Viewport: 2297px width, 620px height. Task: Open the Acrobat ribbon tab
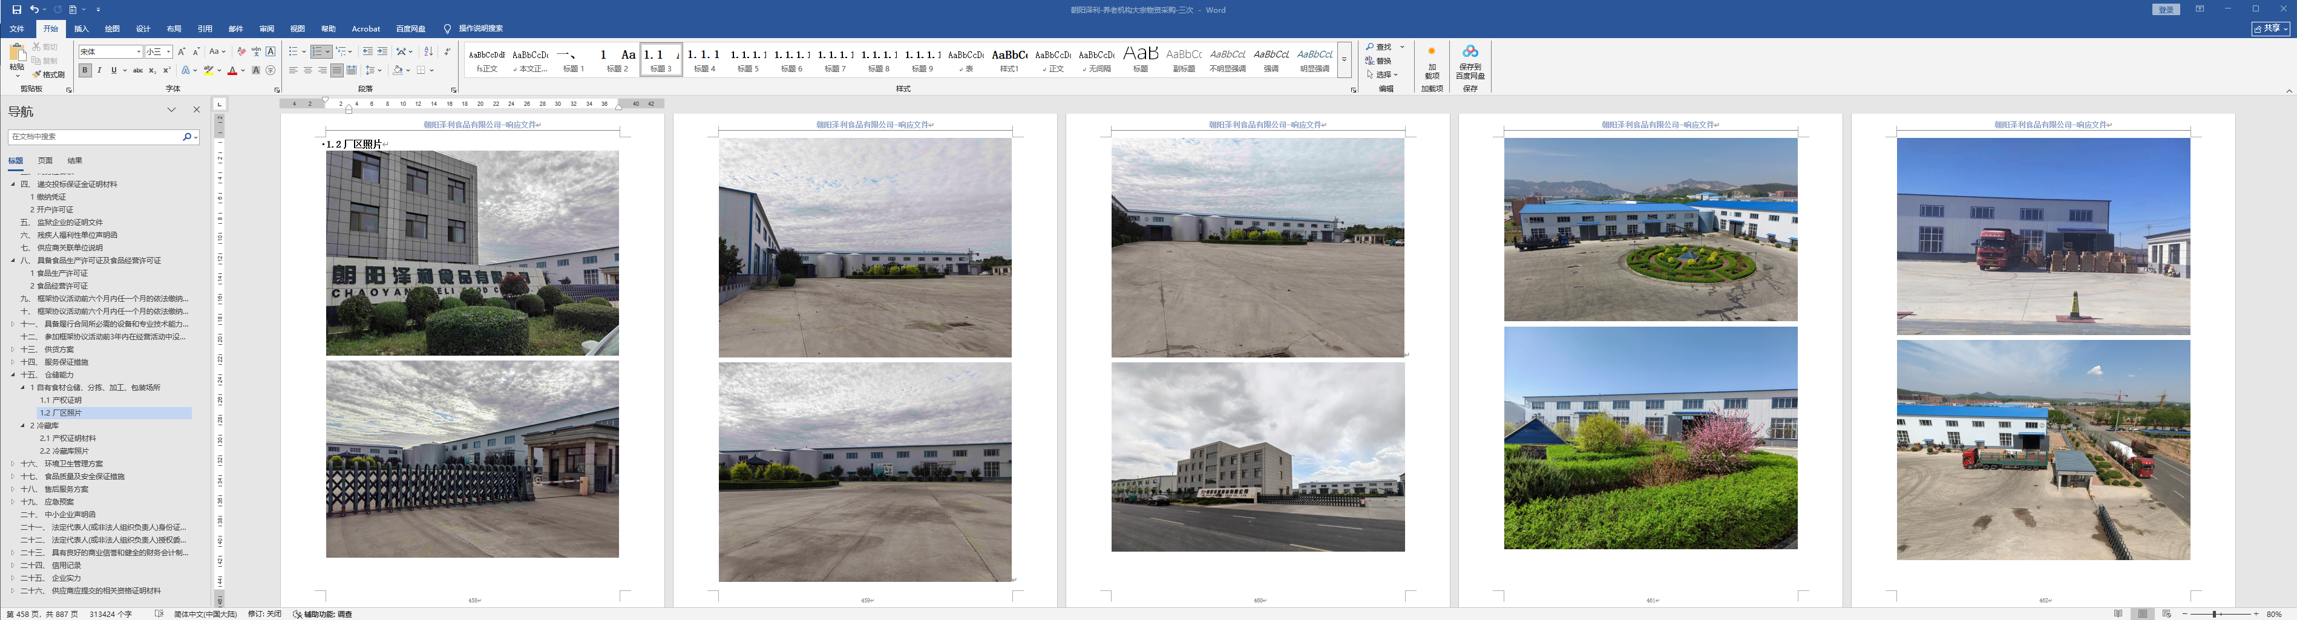tap(365, 28)
